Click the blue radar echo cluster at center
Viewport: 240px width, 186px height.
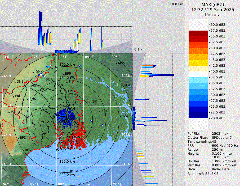point(66,117)
